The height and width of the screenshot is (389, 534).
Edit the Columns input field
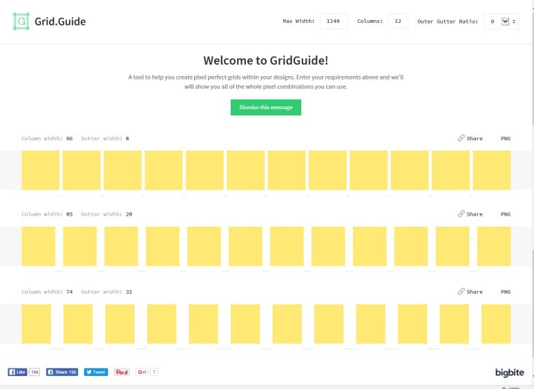point(398,21)
